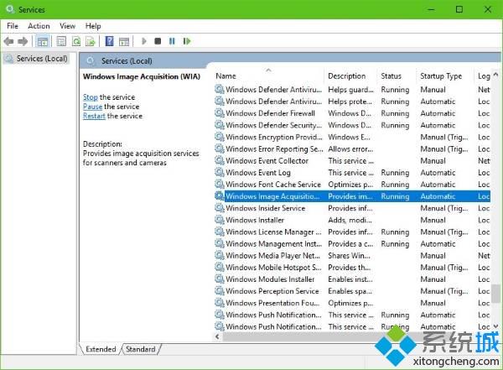Select Windows Defender Firewall service
This screenshot has width=503, height=370.
tap(352, 113)
